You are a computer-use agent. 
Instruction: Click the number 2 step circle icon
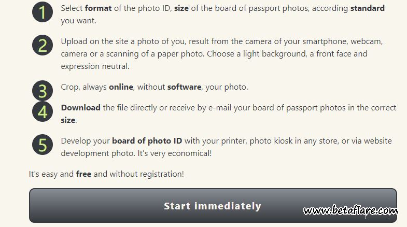(43, 46)
